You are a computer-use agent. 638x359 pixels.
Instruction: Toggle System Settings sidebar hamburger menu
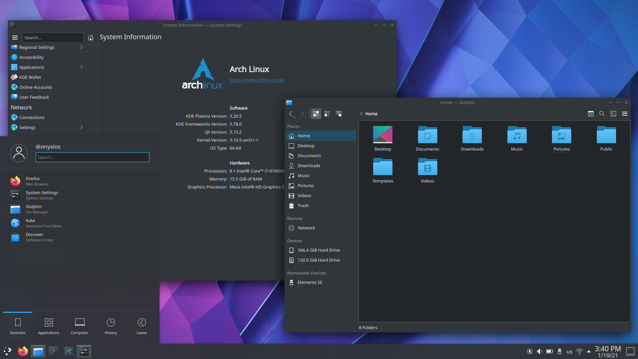coord(15,38)
